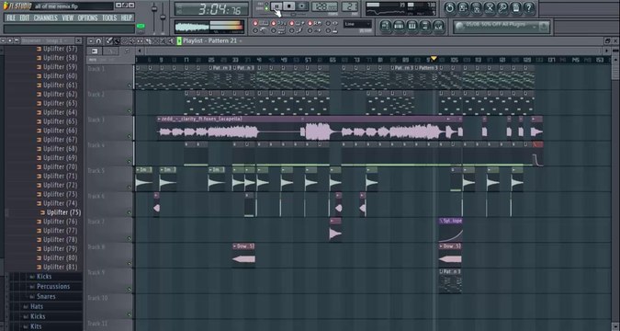Select Uplifter (75) in the browser
Image resolution: width=620 pixels, height=331 pixels.
point(63,212)
